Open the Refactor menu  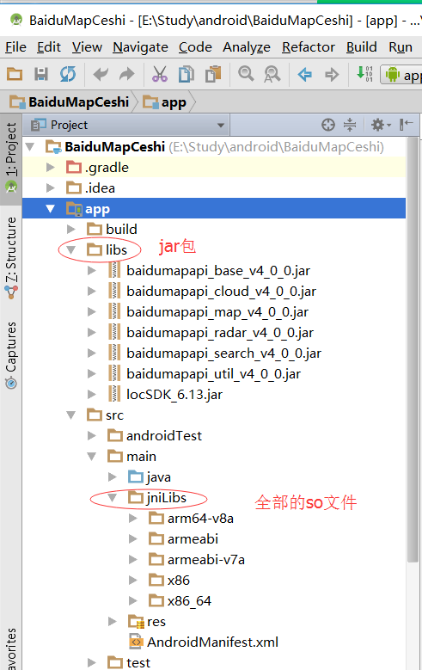pos(309,47)
